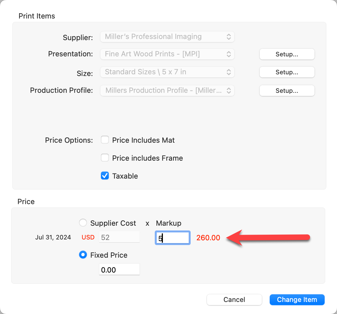
Task: Enable Price Includes Mat checkbox
Action: coord(105,140)
